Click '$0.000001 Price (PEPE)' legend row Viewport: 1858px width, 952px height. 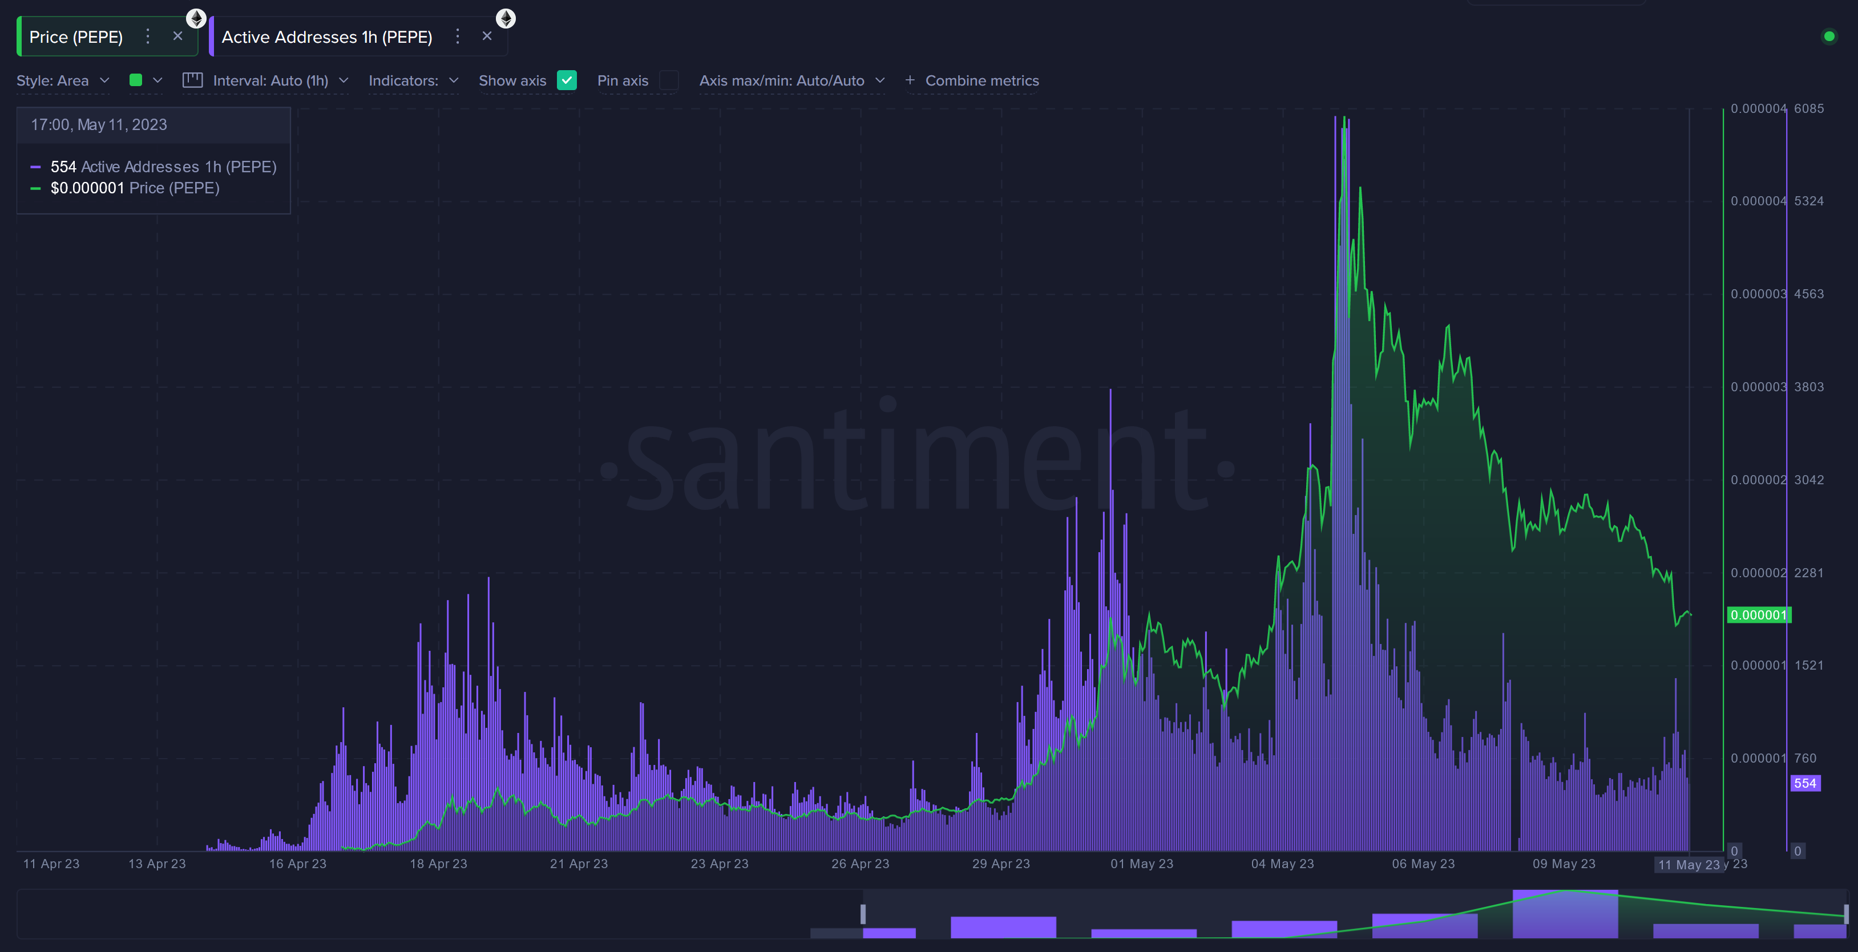[125, 188]
